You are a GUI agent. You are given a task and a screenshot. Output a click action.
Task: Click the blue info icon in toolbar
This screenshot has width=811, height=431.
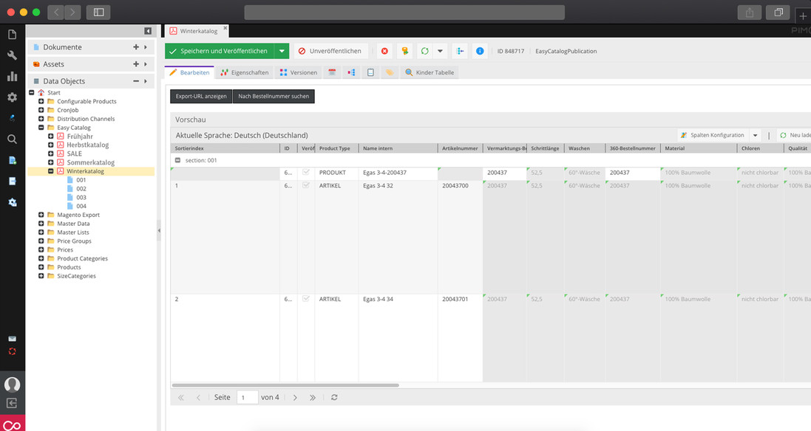[x=480, y=51]
